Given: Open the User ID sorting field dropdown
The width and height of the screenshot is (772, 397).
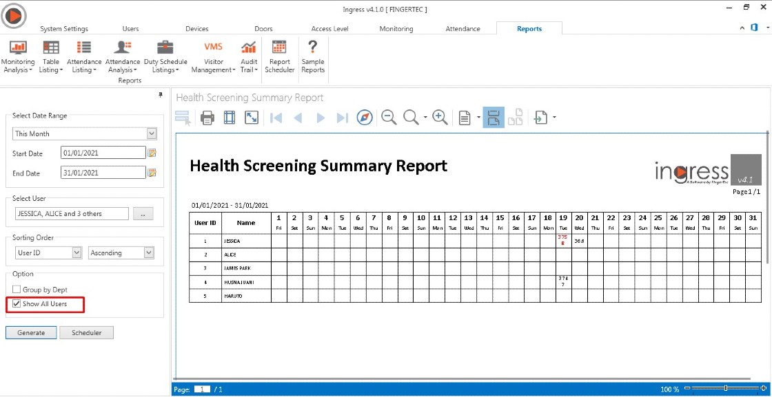Looking at the screenshot, I should (x=77, y=253).
